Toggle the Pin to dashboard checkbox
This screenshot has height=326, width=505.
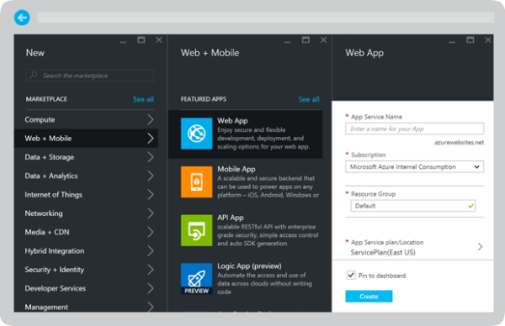(351, 276)
